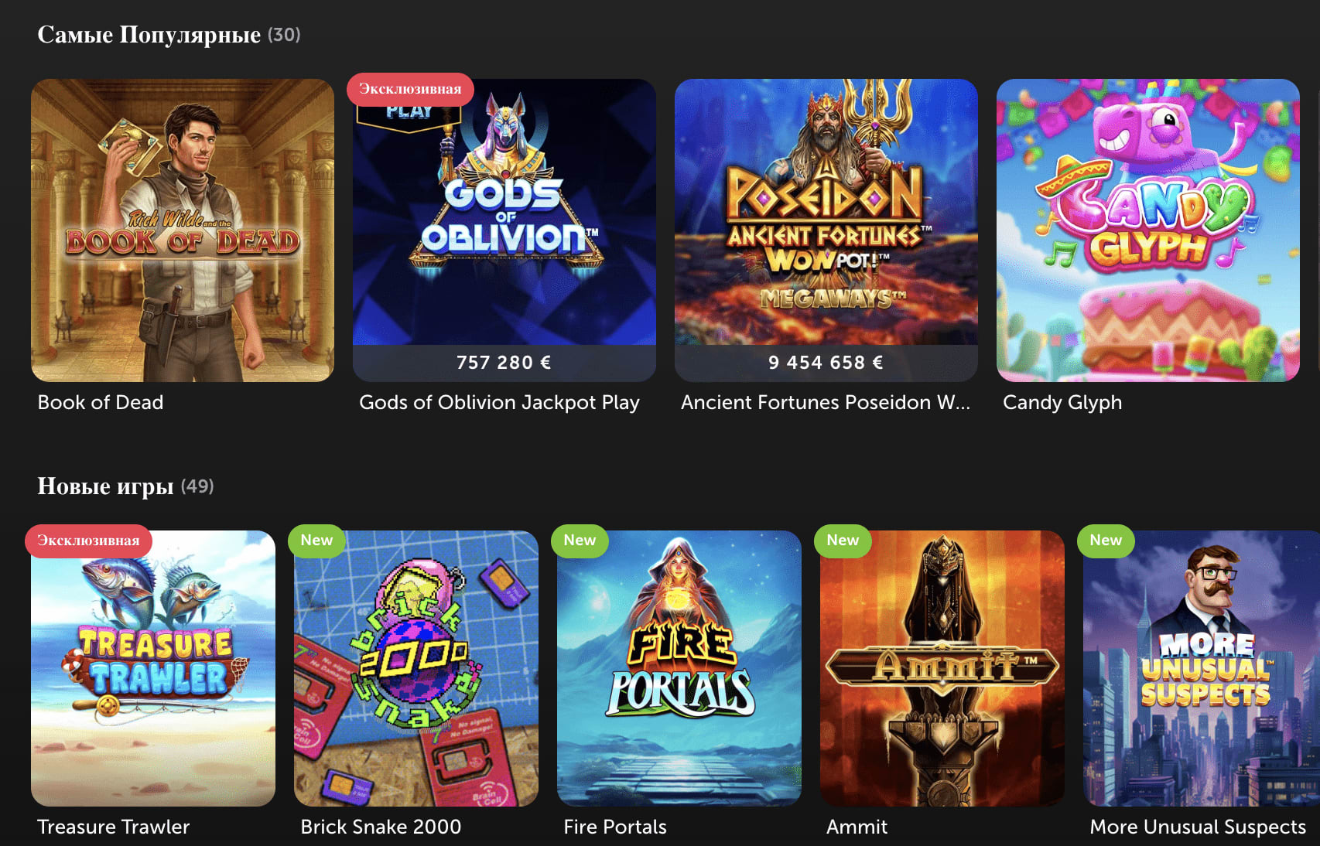The image size is (1320, 846).
Task: Open the Treasure Trawler game tile
Action: pyautogui.click(x=153, y=668)
